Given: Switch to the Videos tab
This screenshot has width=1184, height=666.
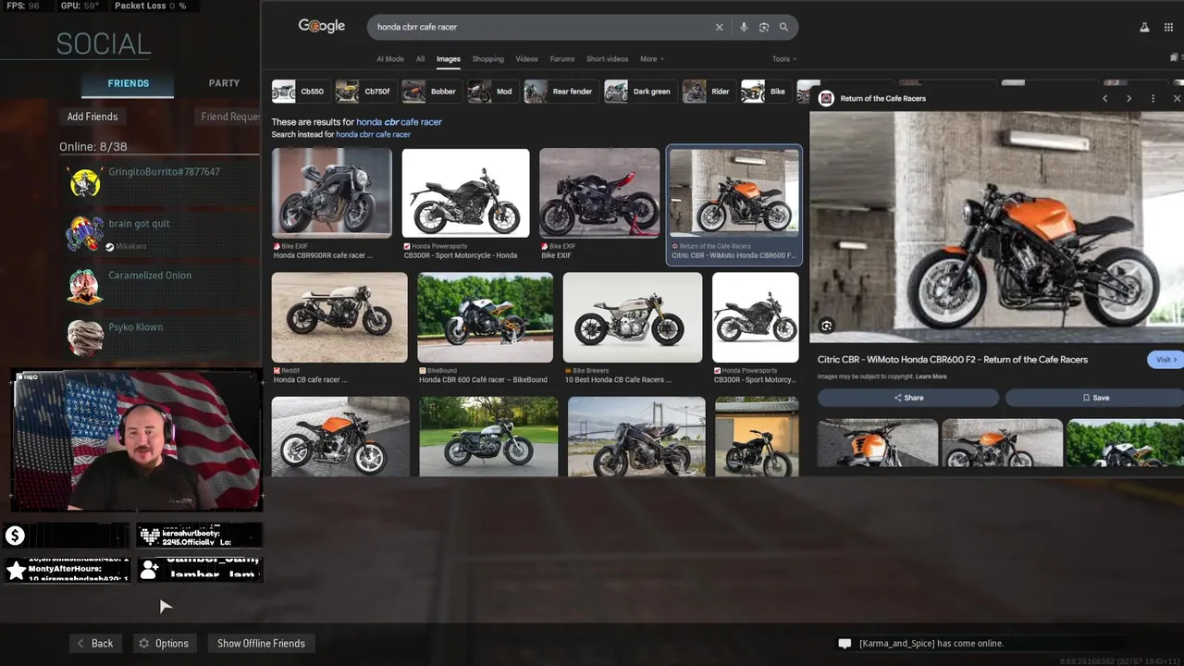Looking at the screenshot, I should pos(526,59).
